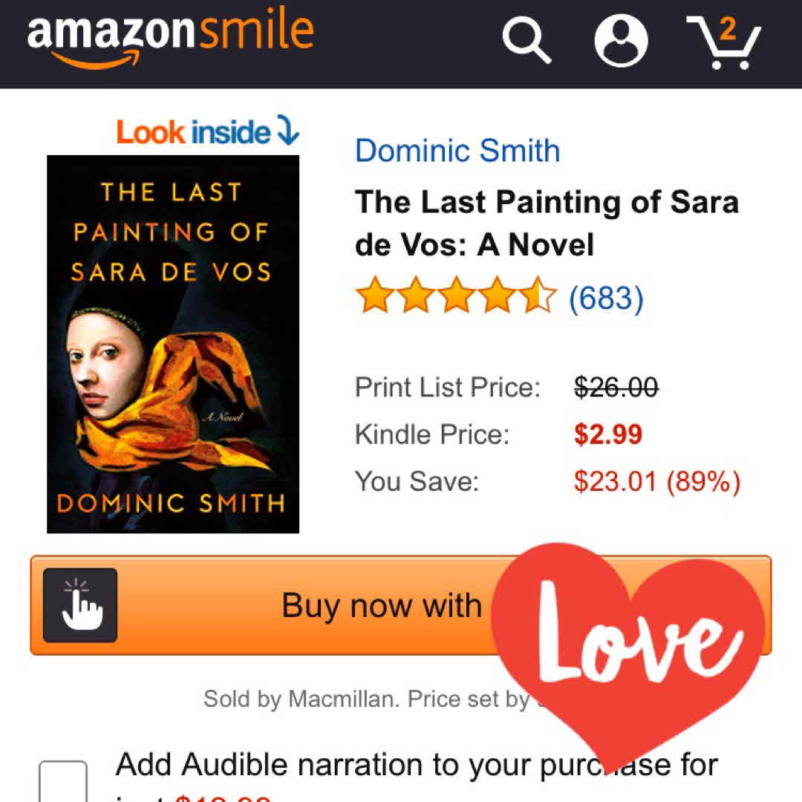
Task: Tap the 1-Click hand pointer icon
Action: coord(80,605)
